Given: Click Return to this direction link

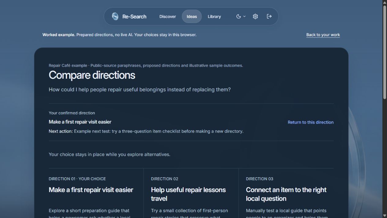Looking at the screenshot, I should tap(311, 122).
